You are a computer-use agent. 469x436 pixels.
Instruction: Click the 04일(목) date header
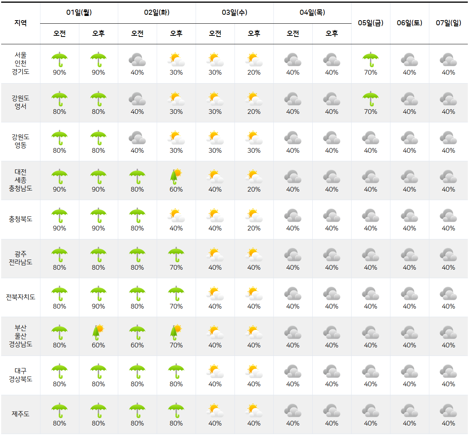point(312,12)
